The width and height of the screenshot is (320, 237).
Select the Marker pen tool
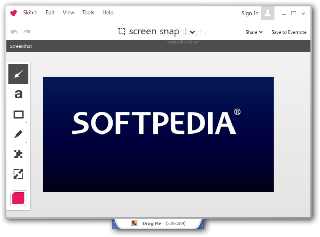18,134
